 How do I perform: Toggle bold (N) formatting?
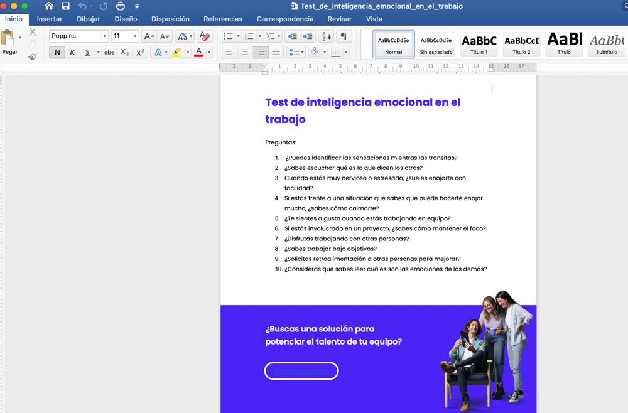57,52
